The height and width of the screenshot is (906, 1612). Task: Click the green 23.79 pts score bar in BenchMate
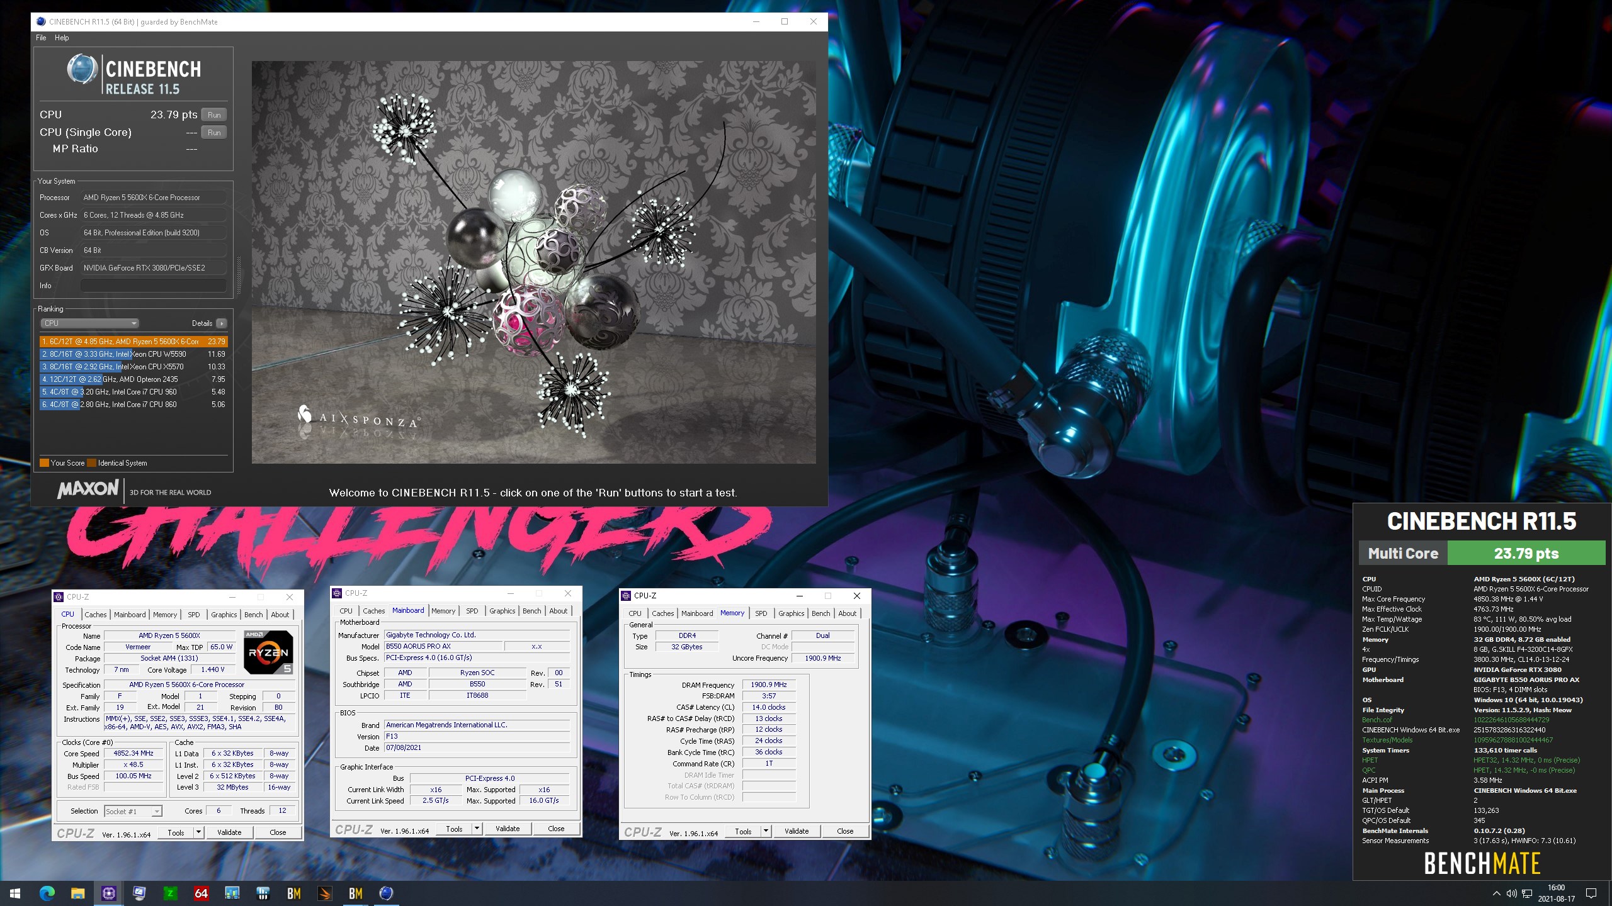pos(1526,554)
